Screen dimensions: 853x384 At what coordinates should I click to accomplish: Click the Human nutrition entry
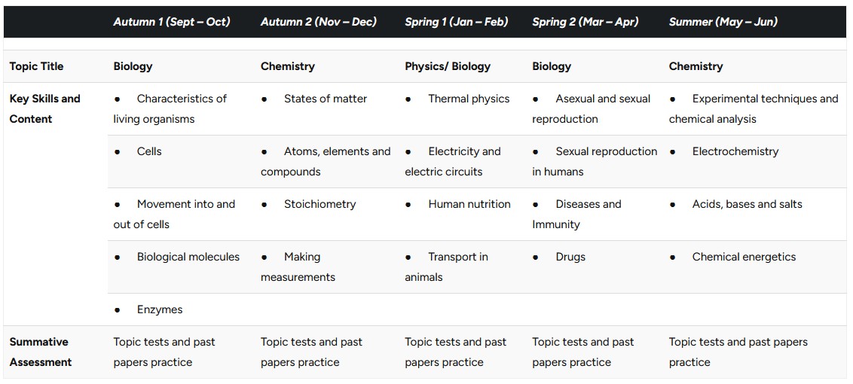click(x=469, y=204)
